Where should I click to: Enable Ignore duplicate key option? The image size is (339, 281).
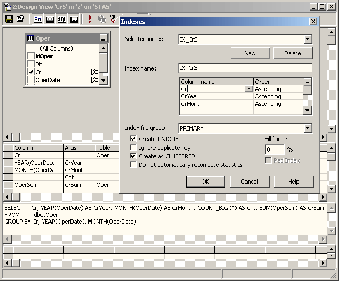pyautogui.click(x=133, y=148)
